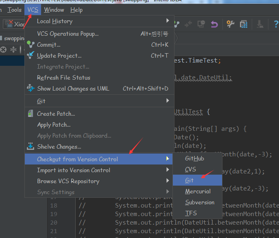Image resolution: width=279 pixels, height=238 pixels.
Task: Expand the Git submenu in VCS menu
Action: point(99,101)
